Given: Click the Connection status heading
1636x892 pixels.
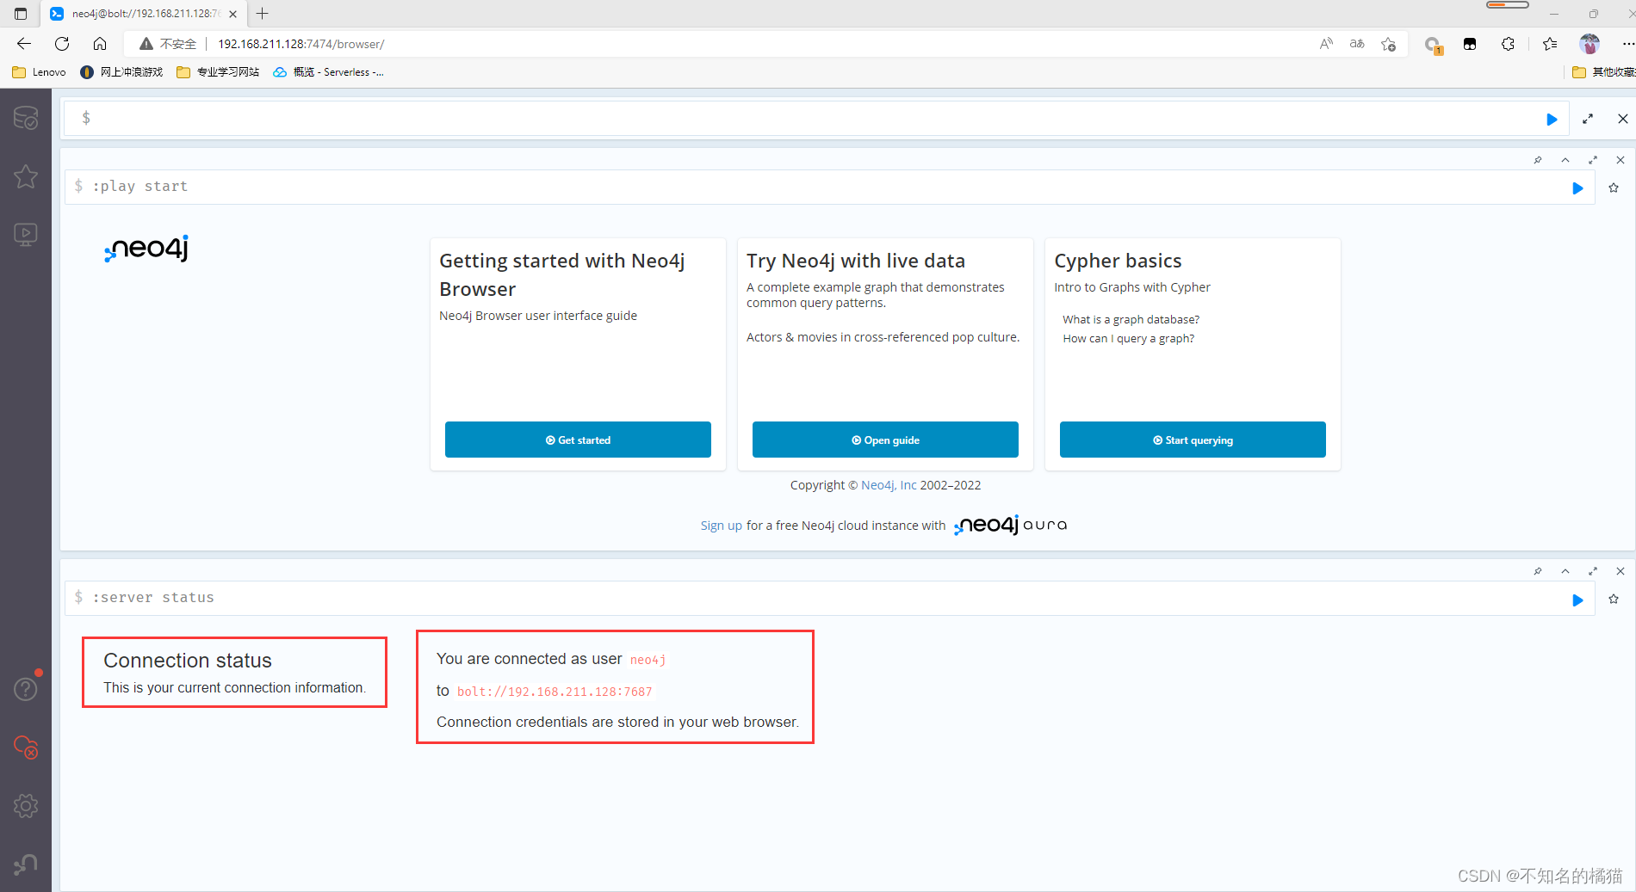Looking at the screenshot, I should 188,661.
